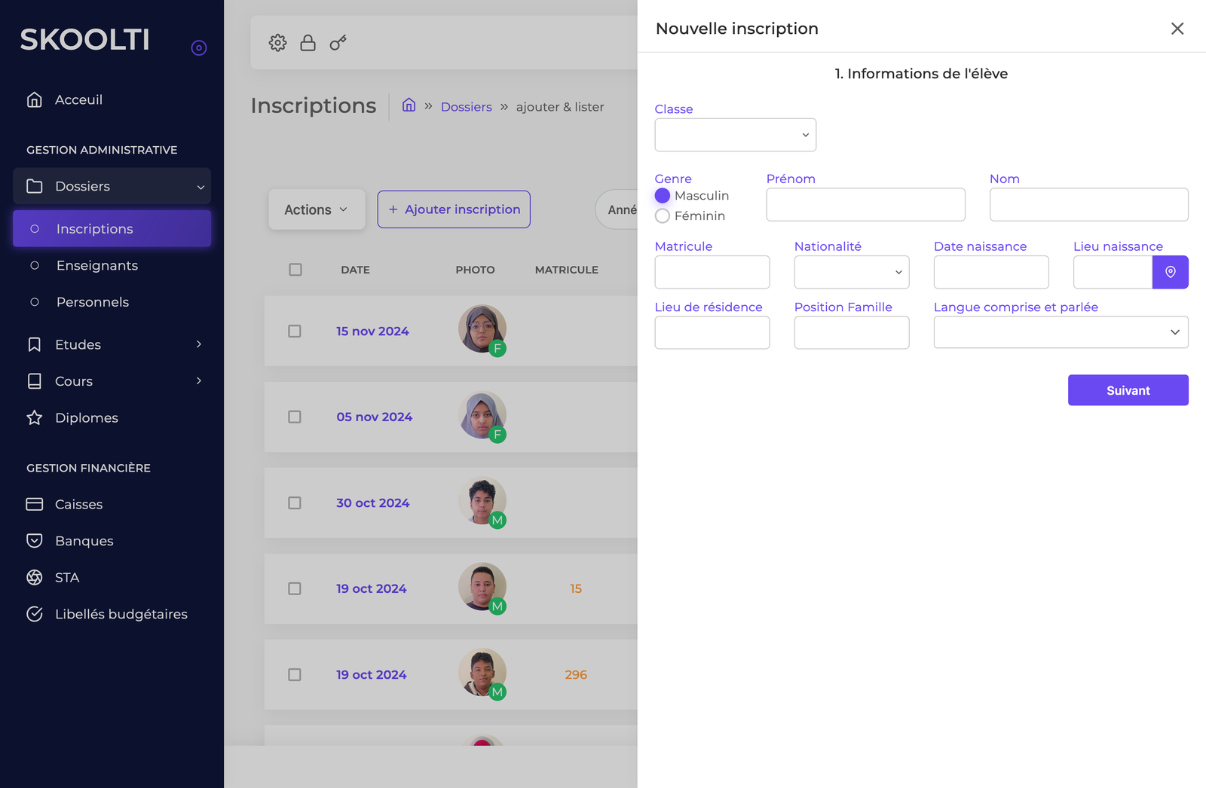This screenshot has width=1206, height=788.
Task: Click the sidebar collapse circle next to SKOOLTI
Action: click(x=198, y=47)
